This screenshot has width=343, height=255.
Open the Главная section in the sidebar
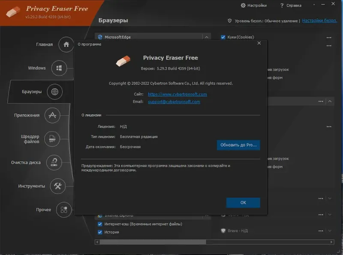(x=66, y=44)
